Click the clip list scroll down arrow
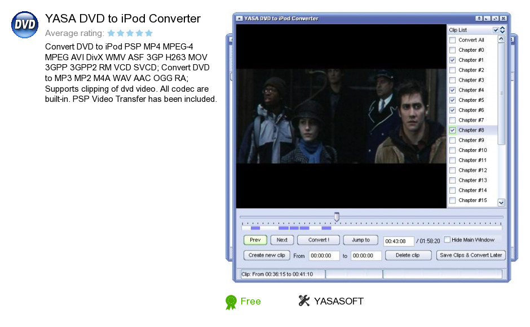 tap(501, 203)
